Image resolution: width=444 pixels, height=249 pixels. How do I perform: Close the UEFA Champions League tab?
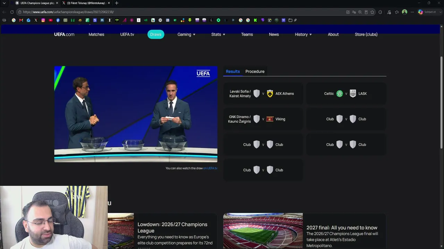[57, 3]
